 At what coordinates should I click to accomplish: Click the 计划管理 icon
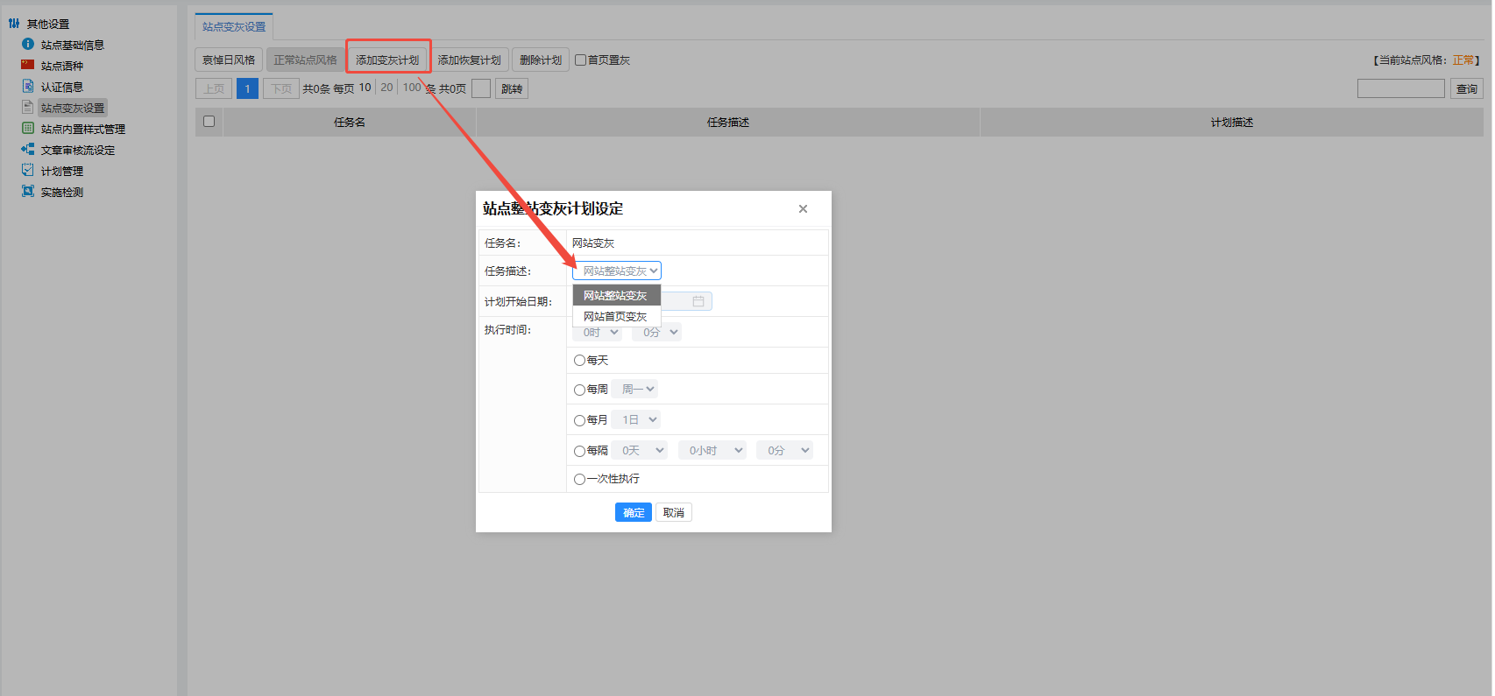28,170
